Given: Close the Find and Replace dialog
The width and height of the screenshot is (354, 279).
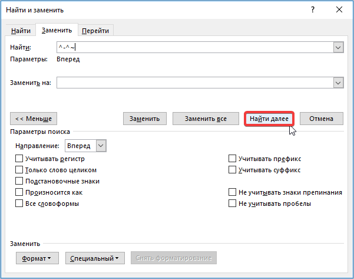Looking at the screenshot, I should pyautogui.click(x=338, y=10).
